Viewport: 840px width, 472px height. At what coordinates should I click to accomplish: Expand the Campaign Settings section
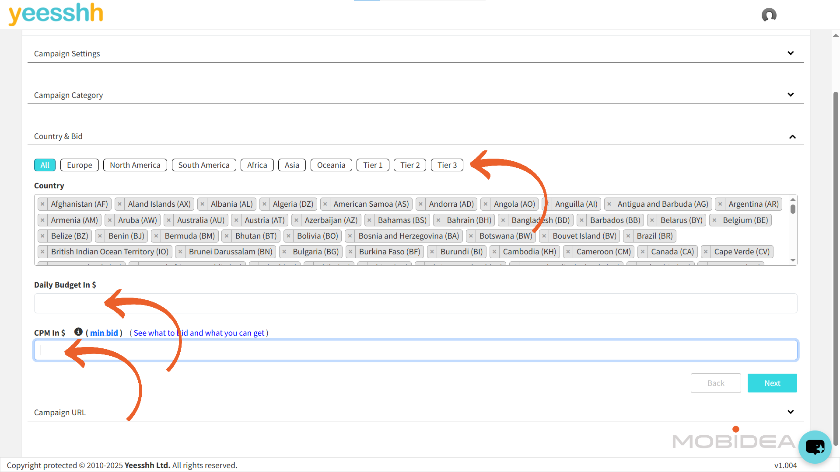pos(790,53)
